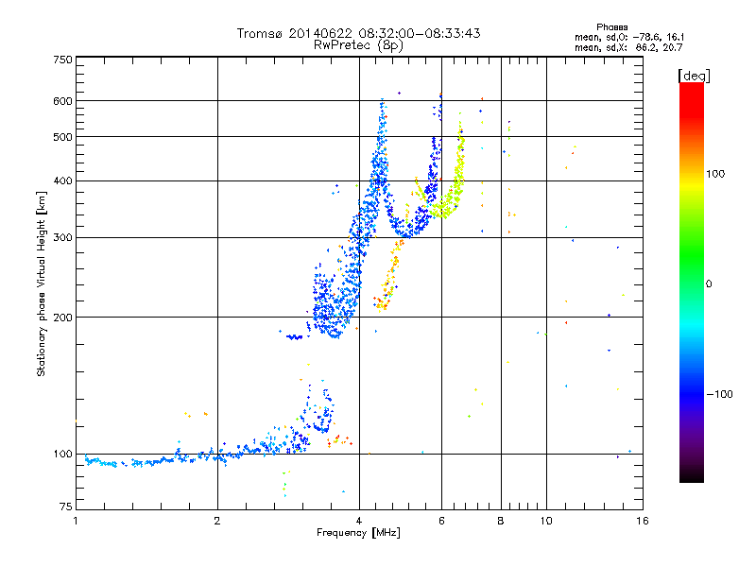Click the 'RwPretec (8p)' subtitle

[358, 45]
